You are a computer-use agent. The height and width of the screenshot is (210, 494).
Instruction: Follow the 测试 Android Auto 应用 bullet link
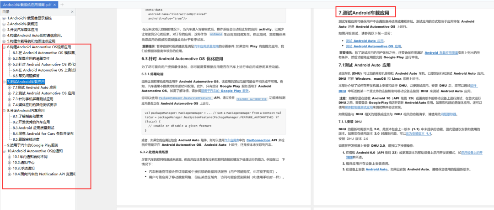click(x=365, y=41)
